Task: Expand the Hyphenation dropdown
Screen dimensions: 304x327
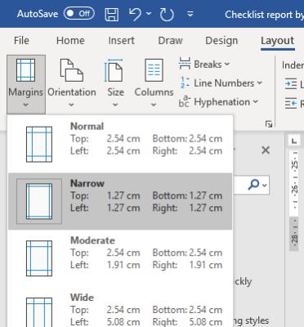Action: pyautogui.click(x=218, y=102)
